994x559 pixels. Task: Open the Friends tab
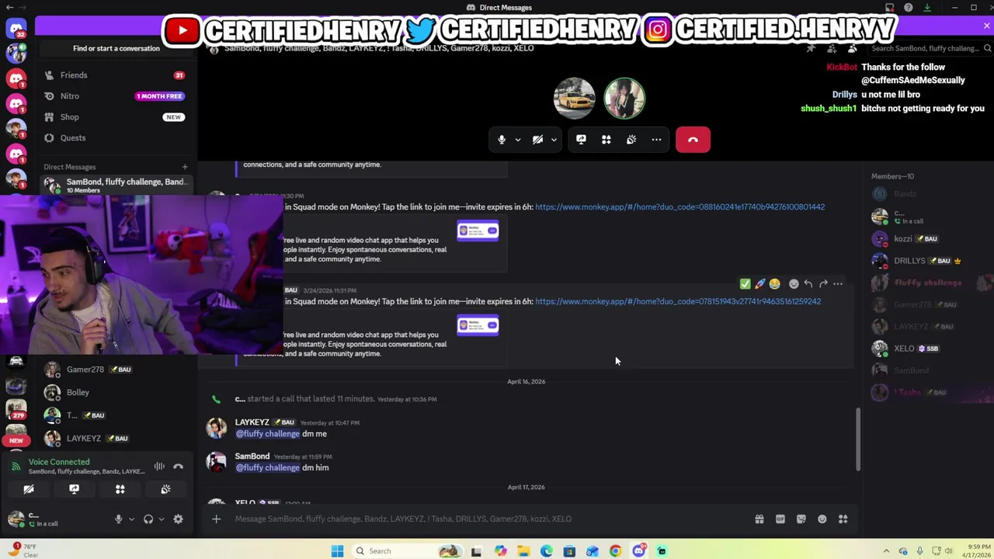tap(115, 75)
